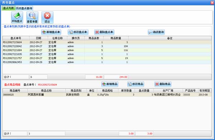
Task: Select row PD120927221035
Action: point(107,54)
